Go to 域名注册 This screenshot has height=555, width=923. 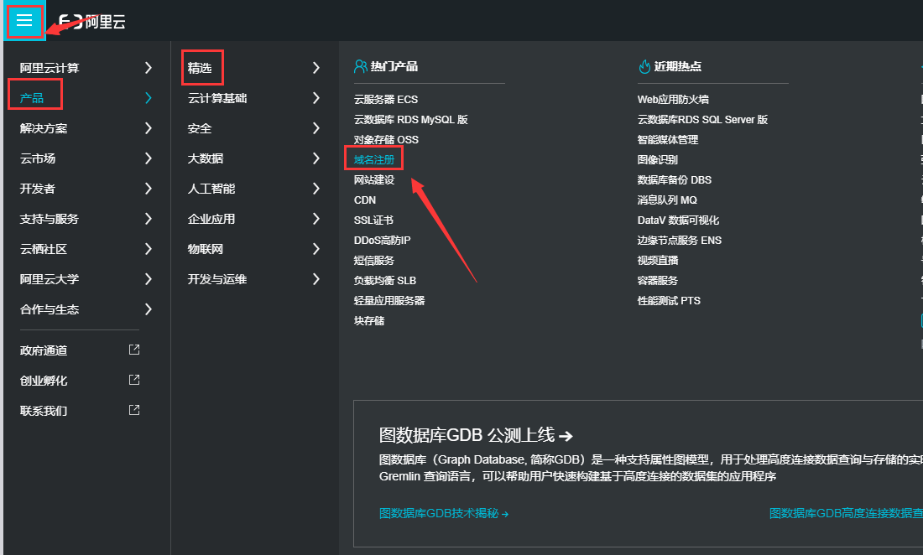(x=374, y=159)
